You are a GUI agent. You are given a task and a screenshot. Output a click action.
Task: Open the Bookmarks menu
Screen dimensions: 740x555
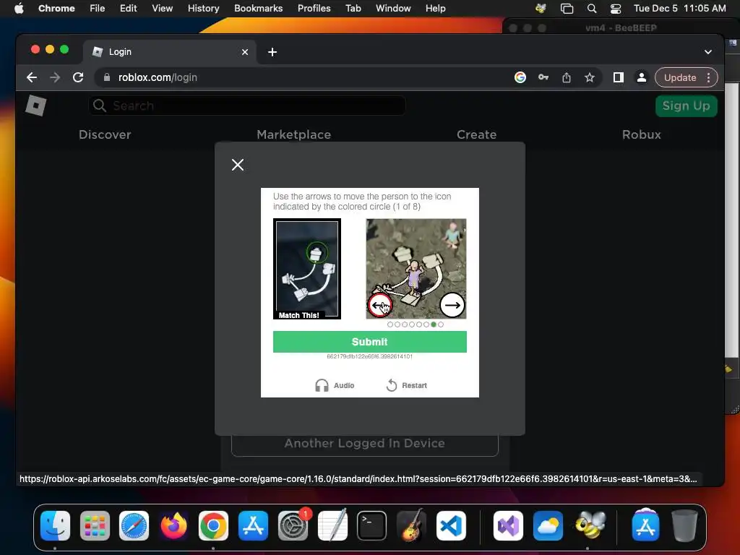click(x=258, y=9)
